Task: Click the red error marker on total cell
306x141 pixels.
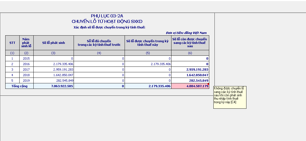Action: (x=208, y=84)
